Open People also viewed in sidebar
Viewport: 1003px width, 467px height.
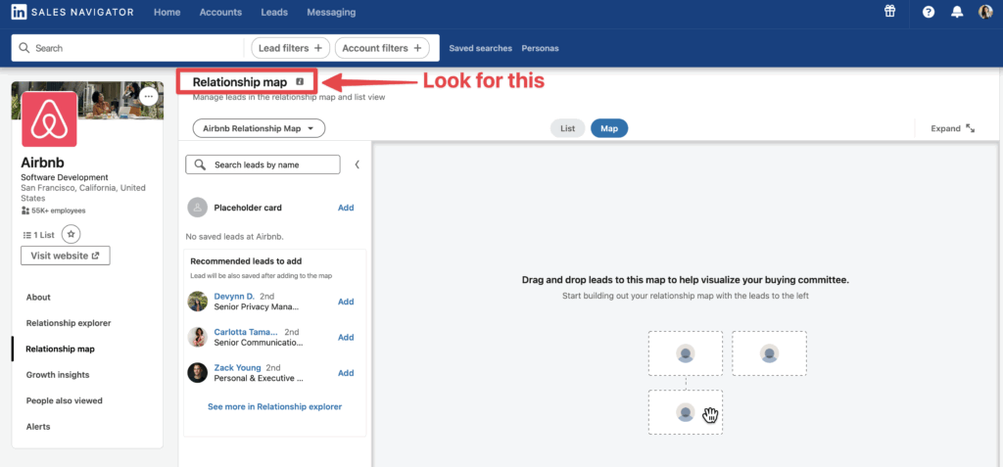64,400
